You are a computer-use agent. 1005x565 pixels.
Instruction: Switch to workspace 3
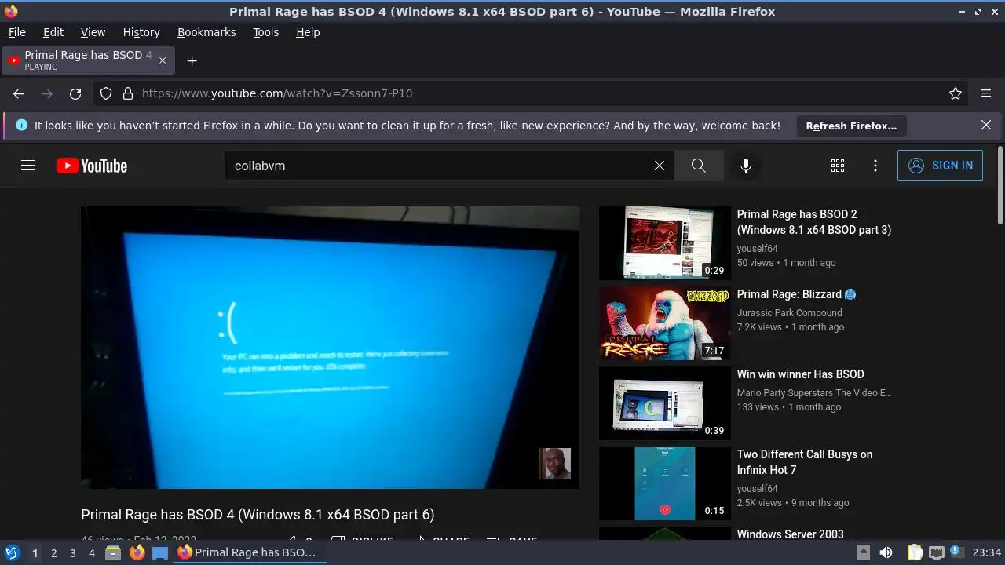tap(72, 552)
